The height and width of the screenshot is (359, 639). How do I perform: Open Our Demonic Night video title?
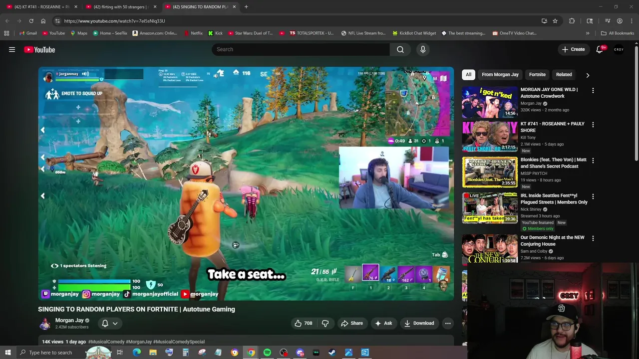coord(552,241)
